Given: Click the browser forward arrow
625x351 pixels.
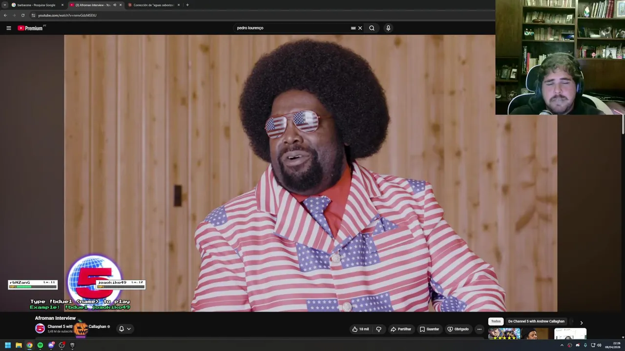Looking at the screenshot, I should pyautogui.click(x=14, y=15).
